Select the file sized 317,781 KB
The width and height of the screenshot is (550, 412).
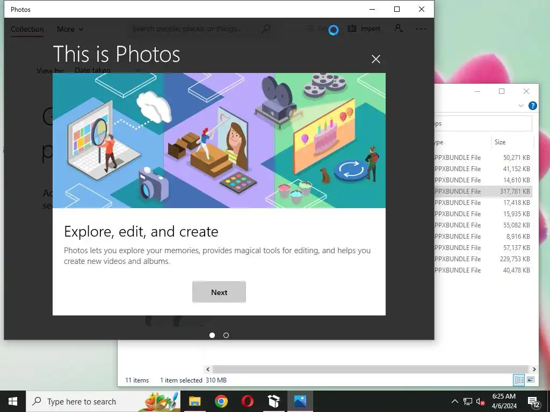tap(483, 192)
